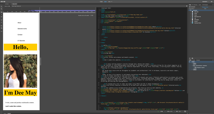Expand the body node in DOM panel
Image resolution: width=214 pixels, height=114 pixels.
[x=192, y=69]
